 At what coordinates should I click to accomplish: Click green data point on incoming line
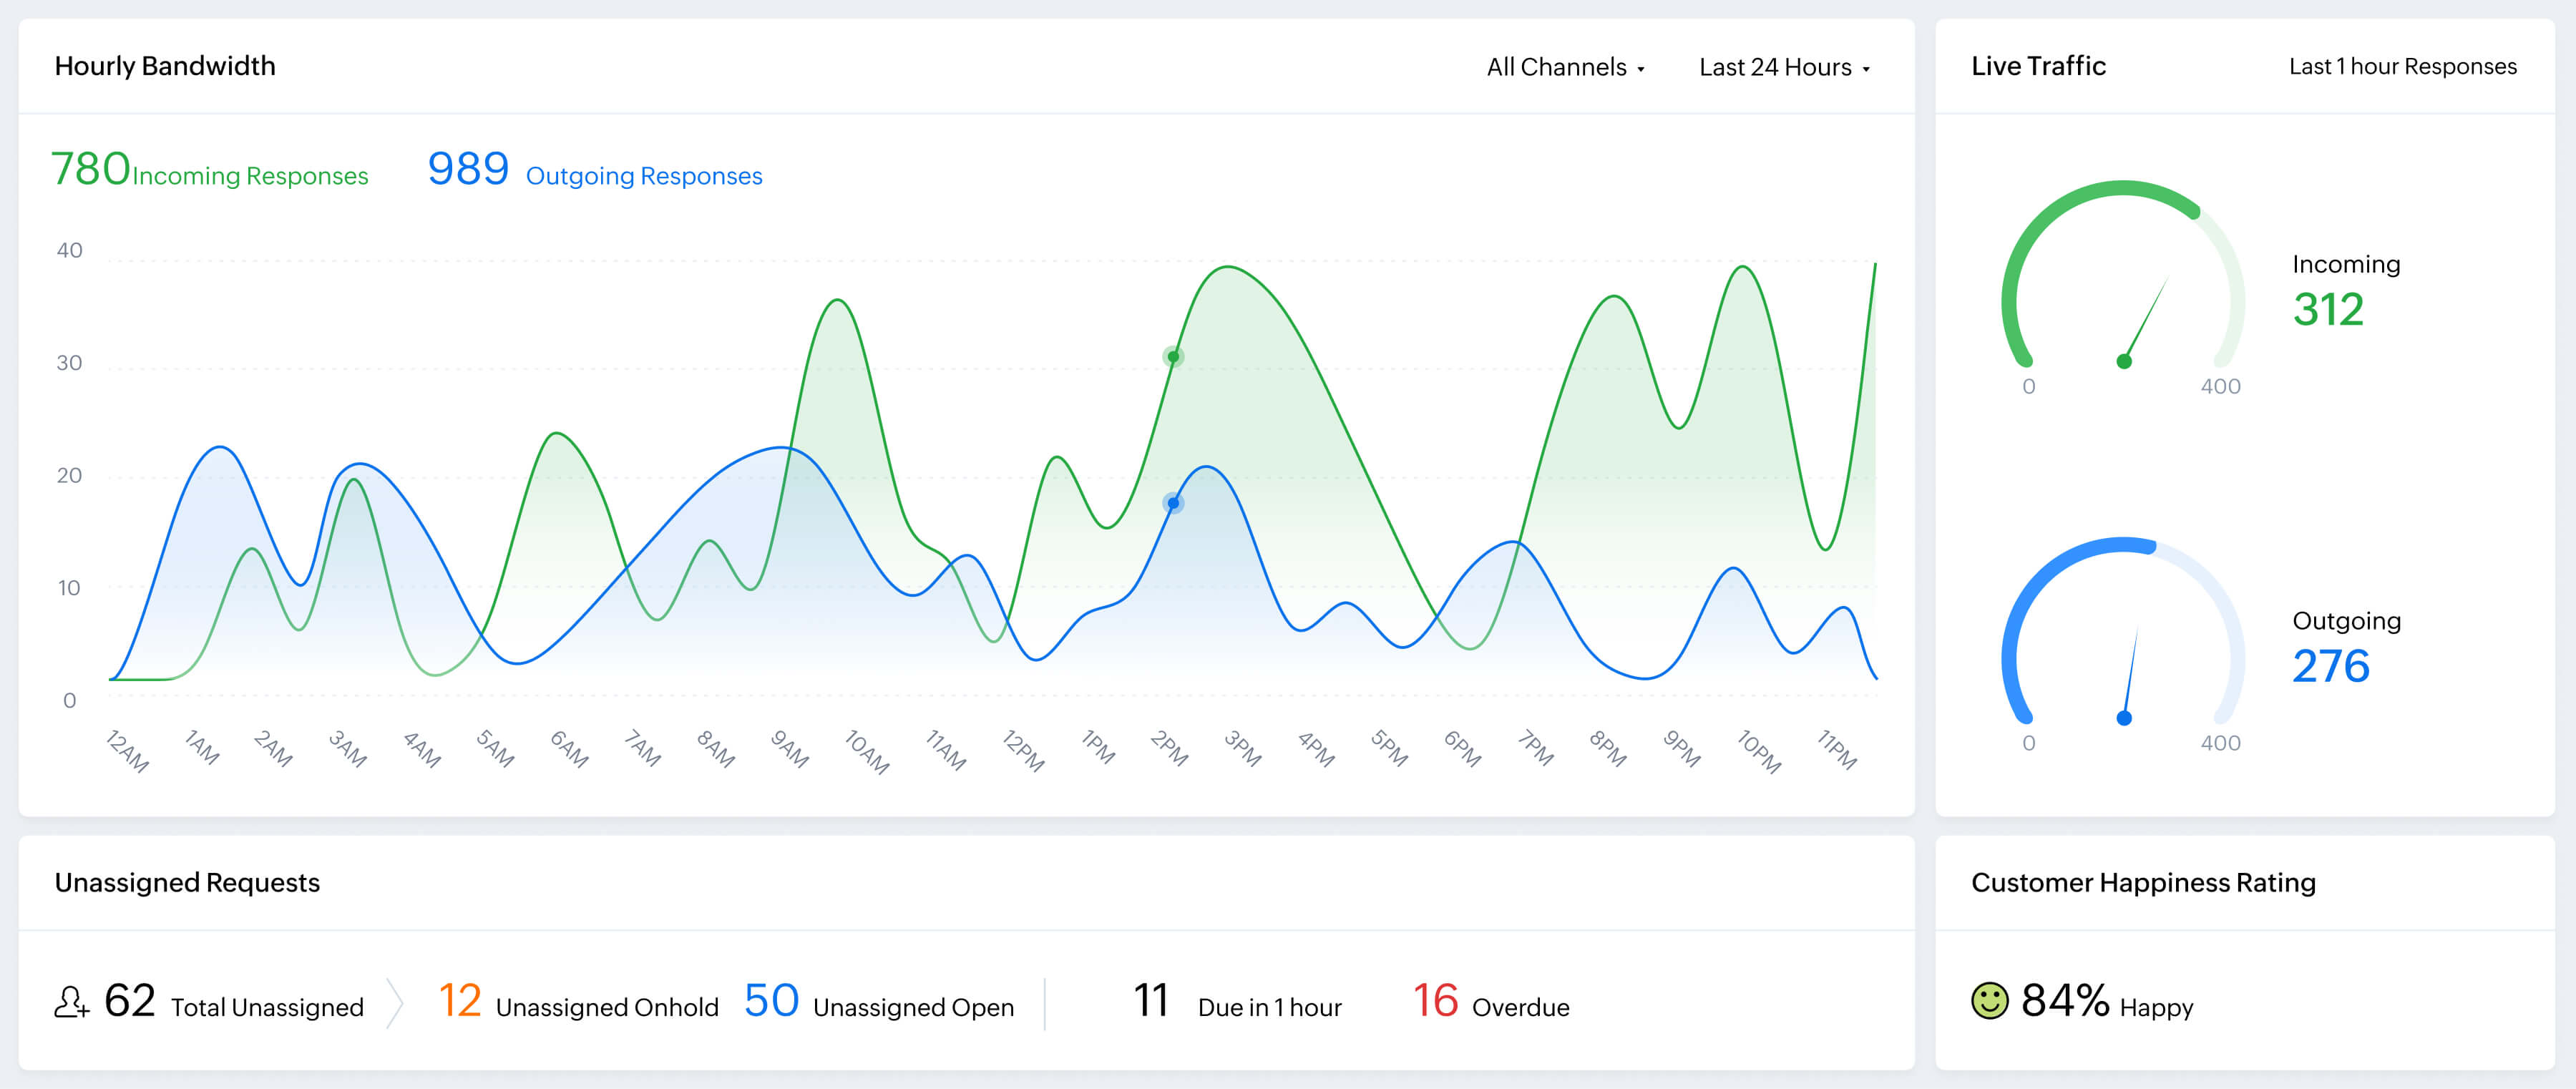tap(1173, 357)
